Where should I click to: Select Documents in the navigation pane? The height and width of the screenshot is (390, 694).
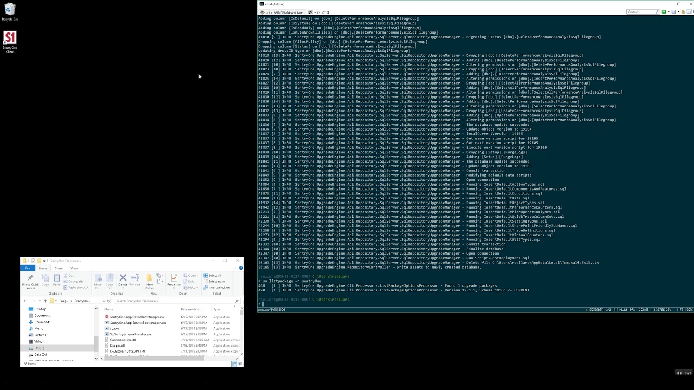pyautogui.click(x=42, y=315)
